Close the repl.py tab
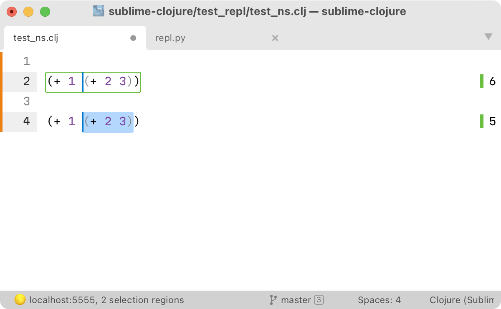The height and width of the screenshot is (309, 501). click(275, 38)
